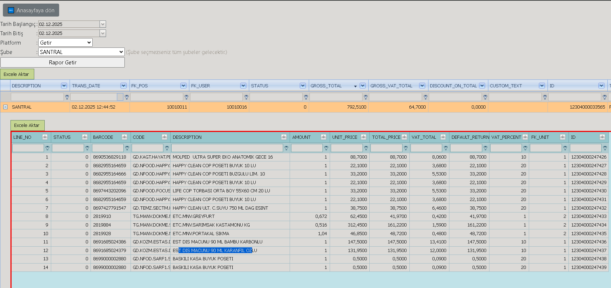Click the pin icon on LINE_NO header
Viewport: 611px width, 288px height.
45,137
